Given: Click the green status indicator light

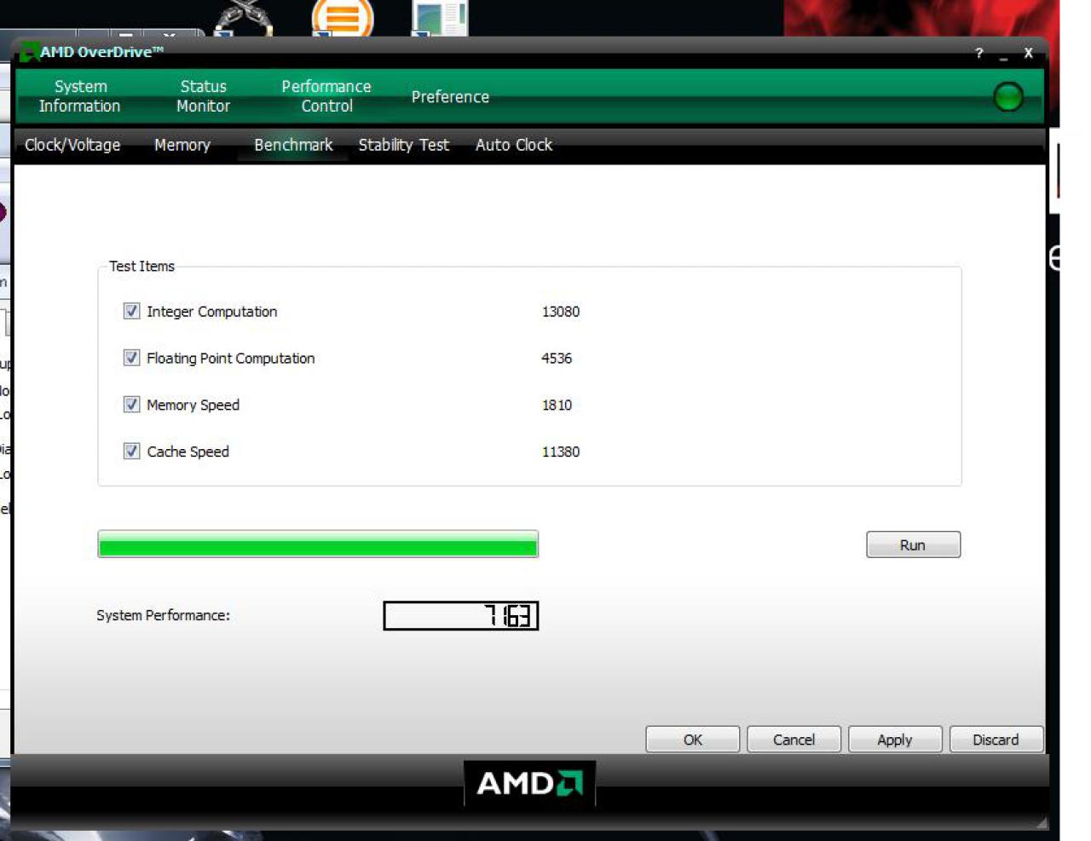Looking at the screenshot, I should click(x=1008, y=96).
